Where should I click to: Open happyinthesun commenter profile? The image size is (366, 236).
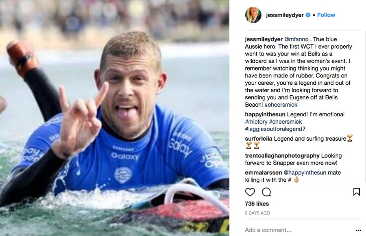pyautogui.click(x=265, y=114)
